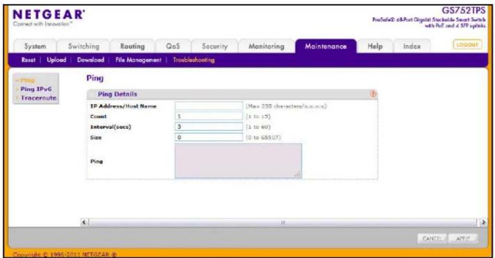Click the Count input field
The image size is (495, 258).
pos(209,116)
